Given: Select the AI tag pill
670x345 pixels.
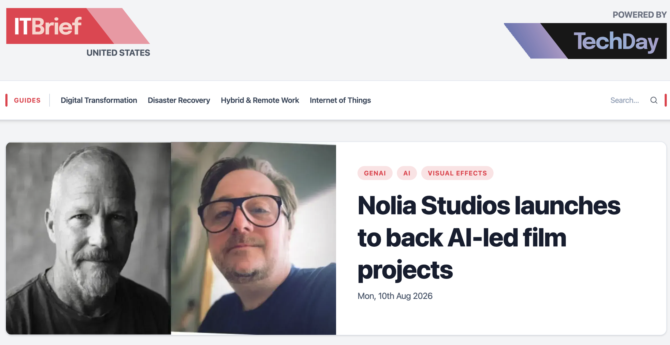Looking at the screenshot, I should [x=407, y=173].
